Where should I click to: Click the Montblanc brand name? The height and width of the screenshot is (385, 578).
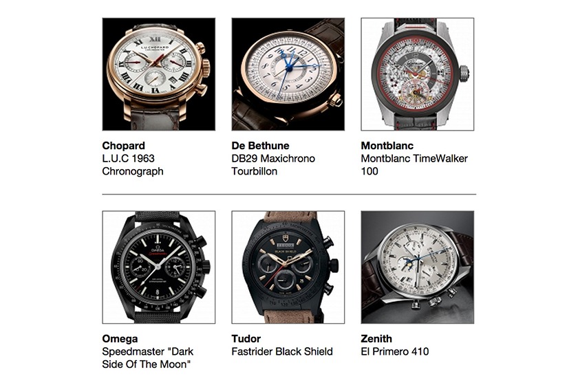coord(387,146)
